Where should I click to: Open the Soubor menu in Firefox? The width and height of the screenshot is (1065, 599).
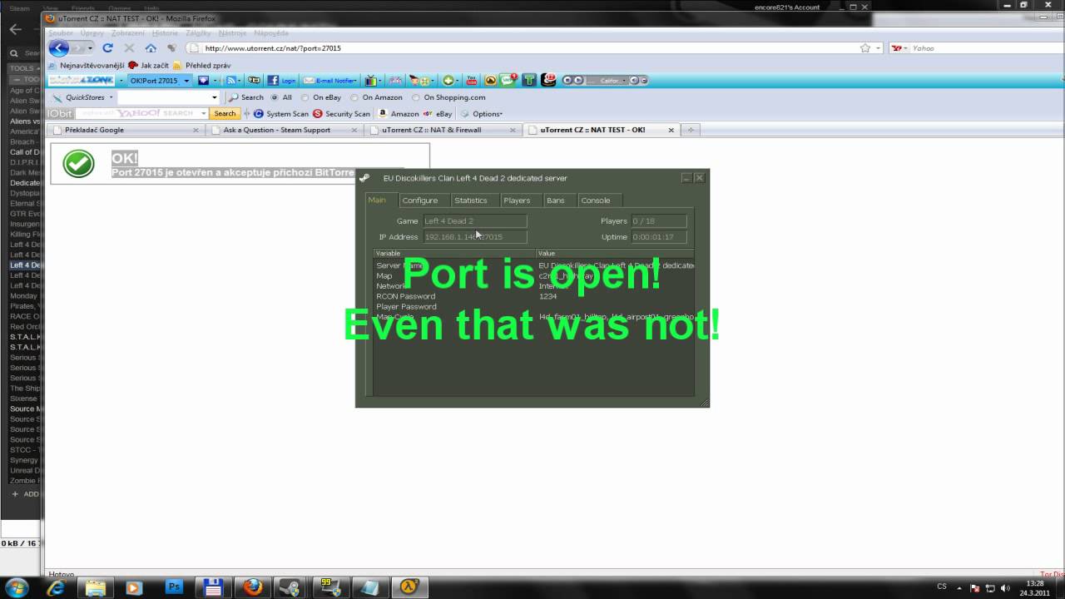(x=61, y=33)
